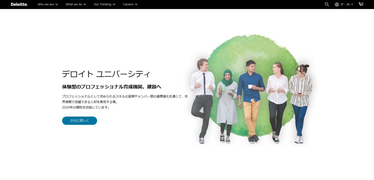
Task: Expand the chevron beside Careers
Action: coord(136,4)
